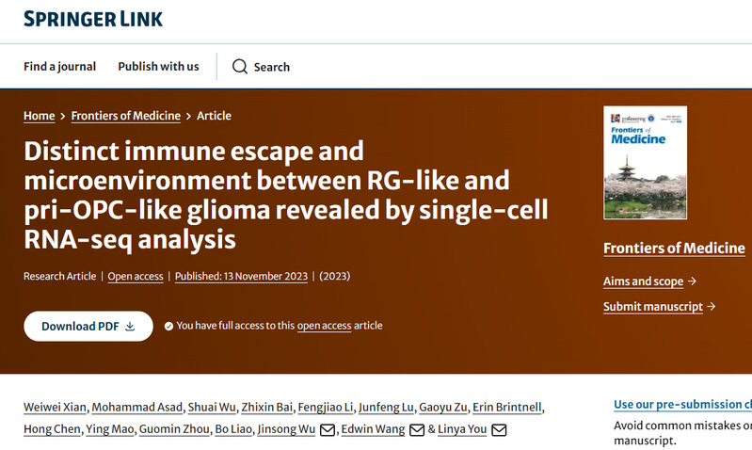Click the download arrow icon on the PDF button

pos(130,326)
